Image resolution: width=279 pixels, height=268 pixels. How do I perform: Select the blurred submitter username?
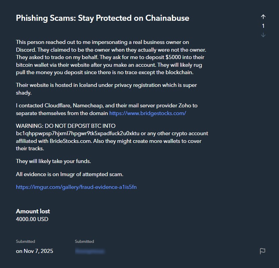[x=90, y=251]
